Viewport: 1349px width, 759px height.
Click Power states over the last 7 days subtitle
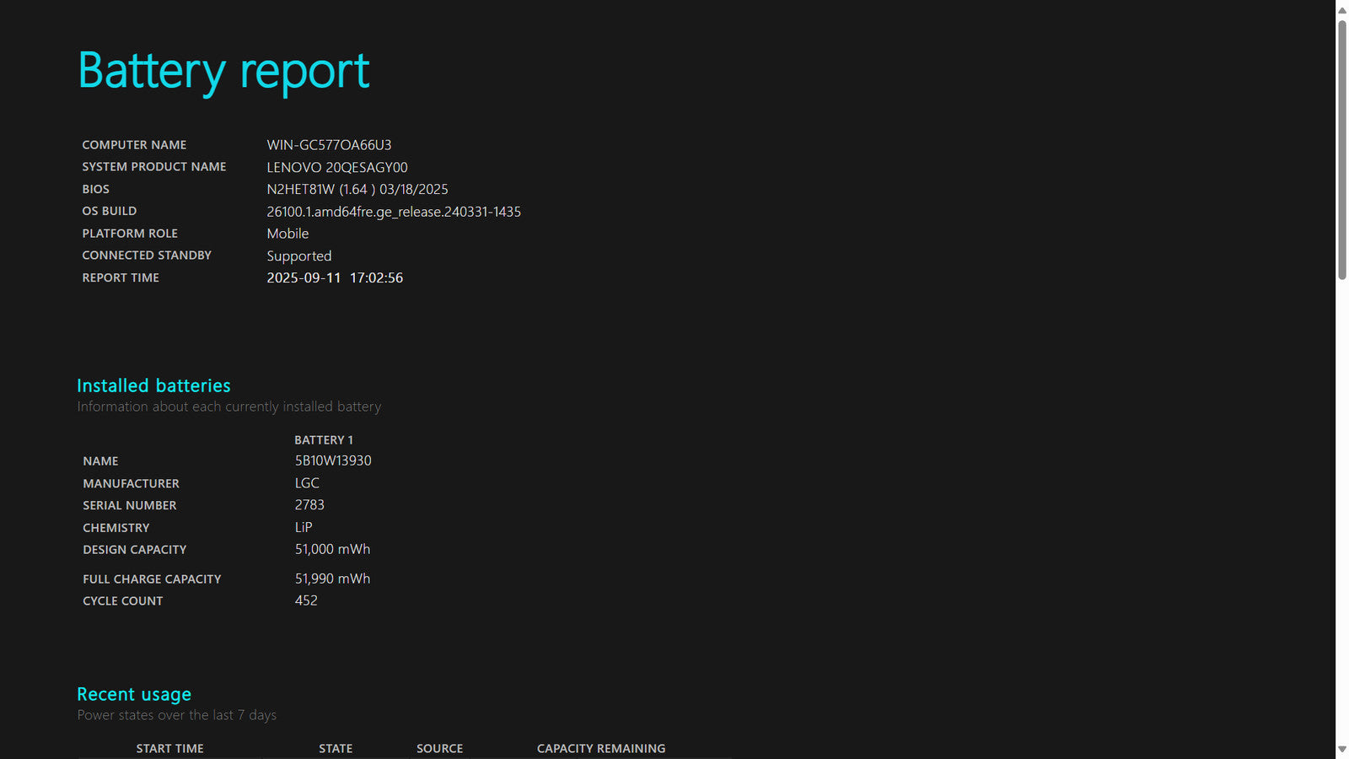click(177, 715)
